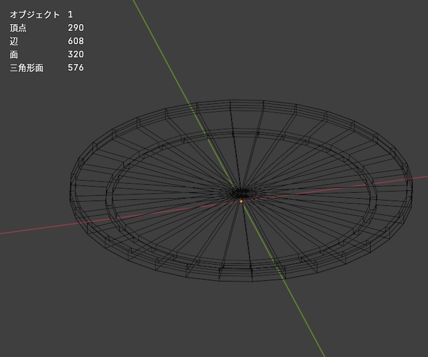Image resolution: width=428 pixels, height=357 pixels.
Task: Click the 辺 edge count label
Action: (14, 41)
